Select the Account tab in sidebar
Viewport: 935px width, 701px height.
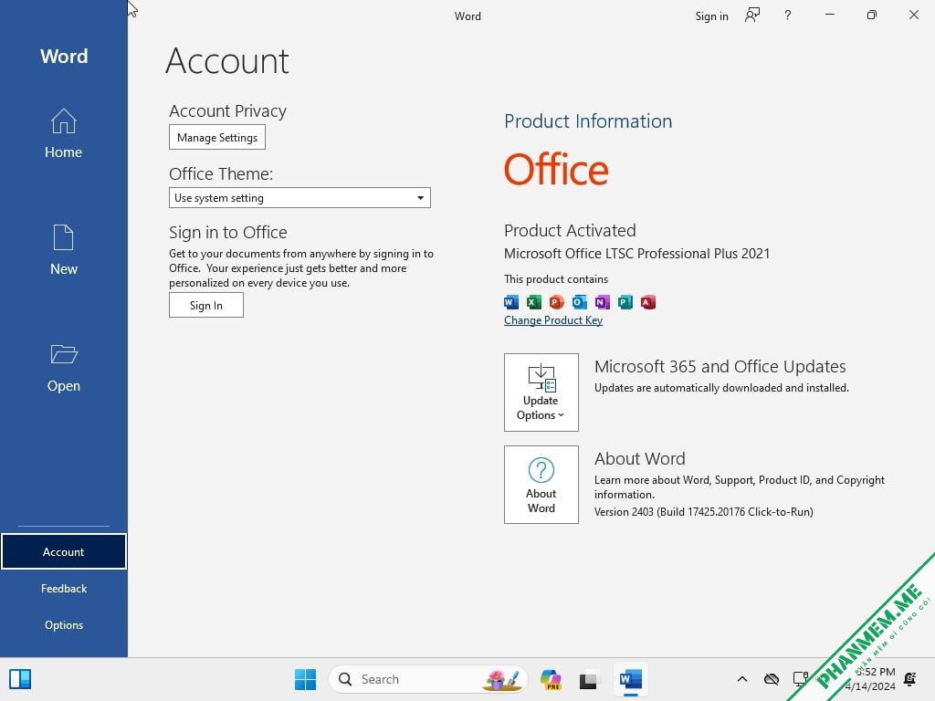63,552
